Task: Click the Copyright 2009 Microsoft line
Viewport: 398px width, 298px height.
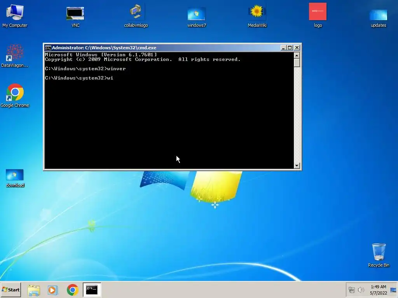Action: 142,59
